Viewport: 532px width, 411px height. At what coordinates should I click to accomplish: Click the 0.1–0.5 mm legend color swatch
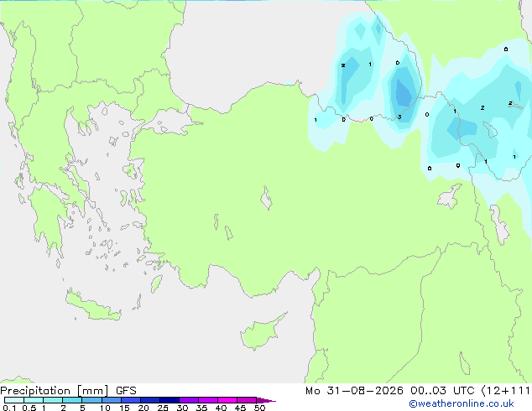[x=14, y=400]
